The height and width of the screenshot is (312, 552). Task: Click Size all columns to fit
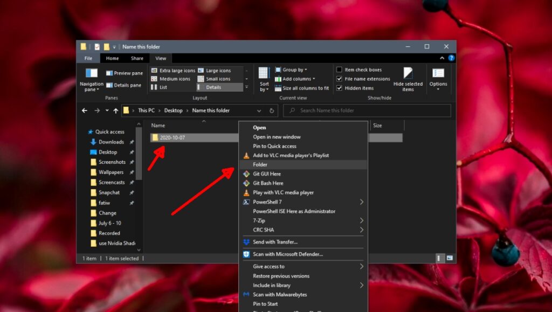click(301, 88)
